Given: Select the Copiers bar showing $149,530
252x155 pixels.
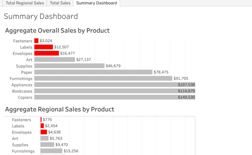Looking at the screenshot, I should [115, 97].
